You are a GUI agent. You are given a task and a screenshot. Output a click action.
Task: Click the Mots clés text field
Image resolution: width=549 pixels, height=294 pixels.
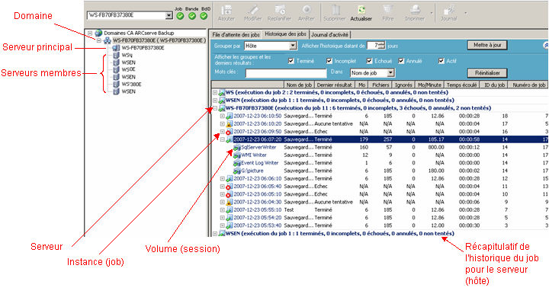[286, 73]
